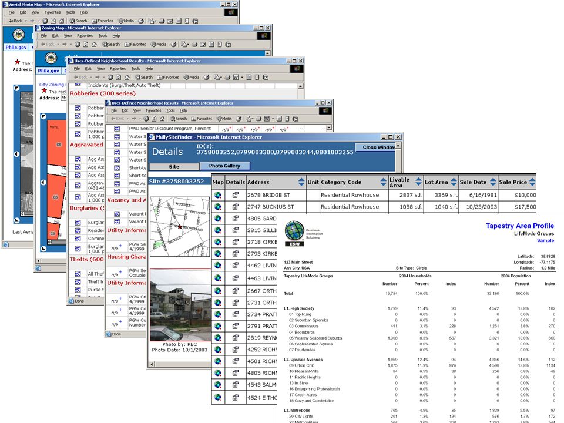Click Phila.gov link in Aerial Photo Map page
The width and height of the screenshot is (564, 423).
(x=16, y=47)
